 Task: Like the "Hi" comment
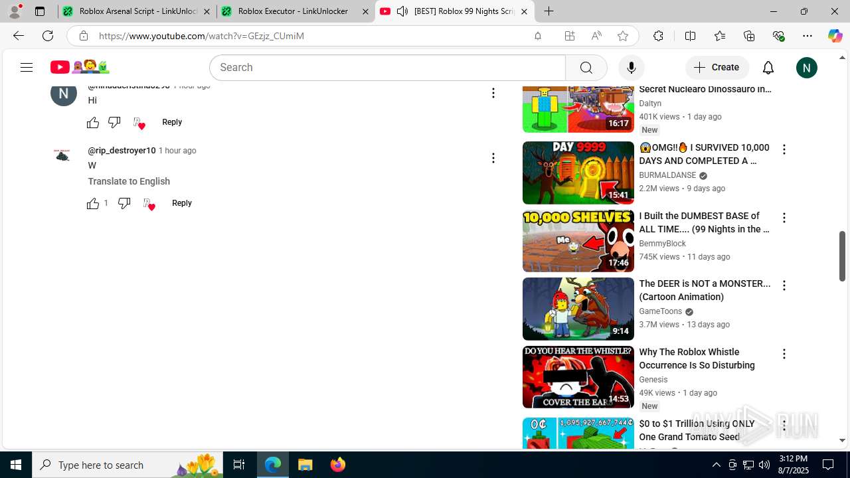93,122
